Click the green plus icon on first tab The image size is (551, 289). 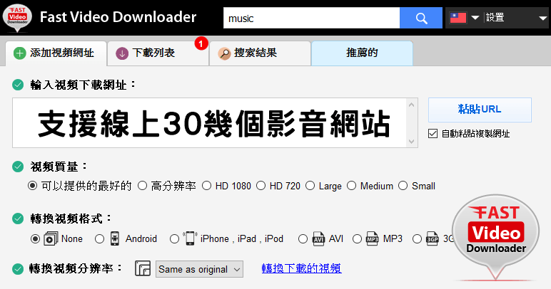[x=20, y=53]
